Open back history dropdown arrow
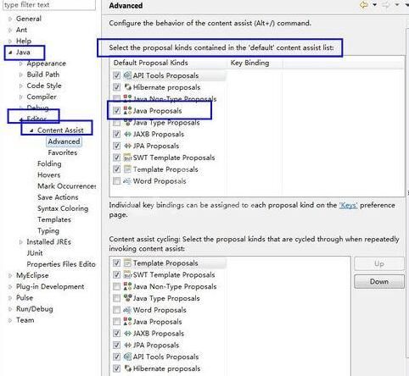 click(x=374, y=5)
